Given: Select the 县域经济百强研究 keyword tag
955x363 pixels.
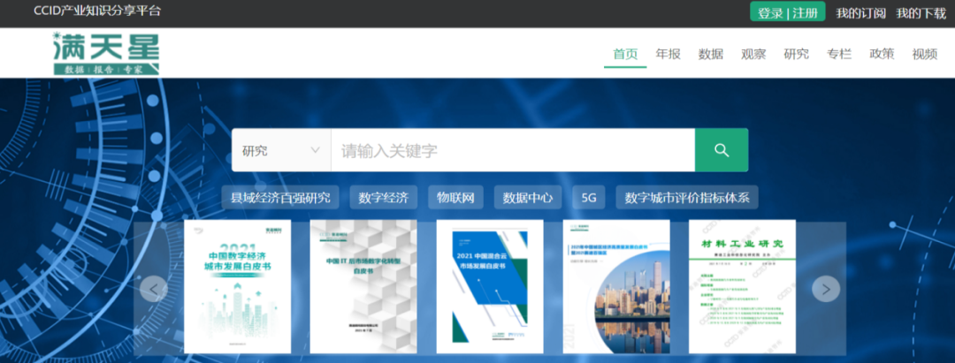Looking at the screenshot, I should [x=280, y=198].
